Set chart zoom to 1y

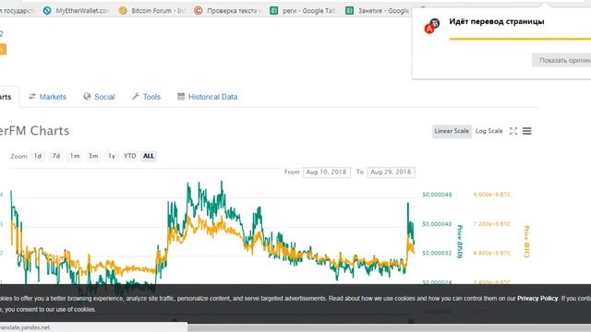pos(112,156)
